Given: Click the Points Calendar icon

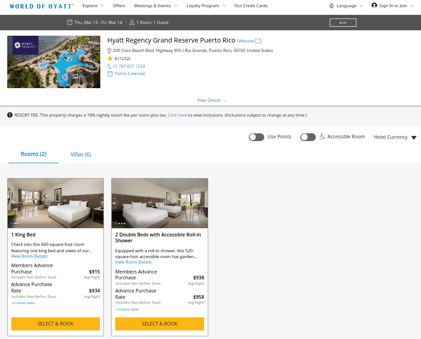Looking at the screenshot, I should (110, 74).
